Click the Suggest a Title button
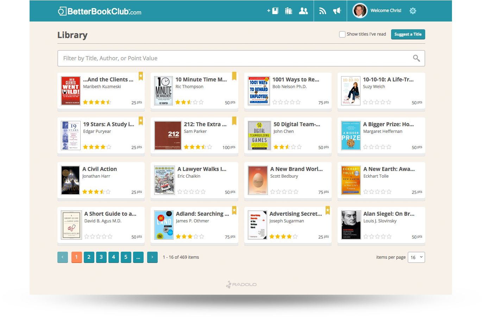Image resolution: width=484 pixels, height=319 pixels. tap(408, 34)
